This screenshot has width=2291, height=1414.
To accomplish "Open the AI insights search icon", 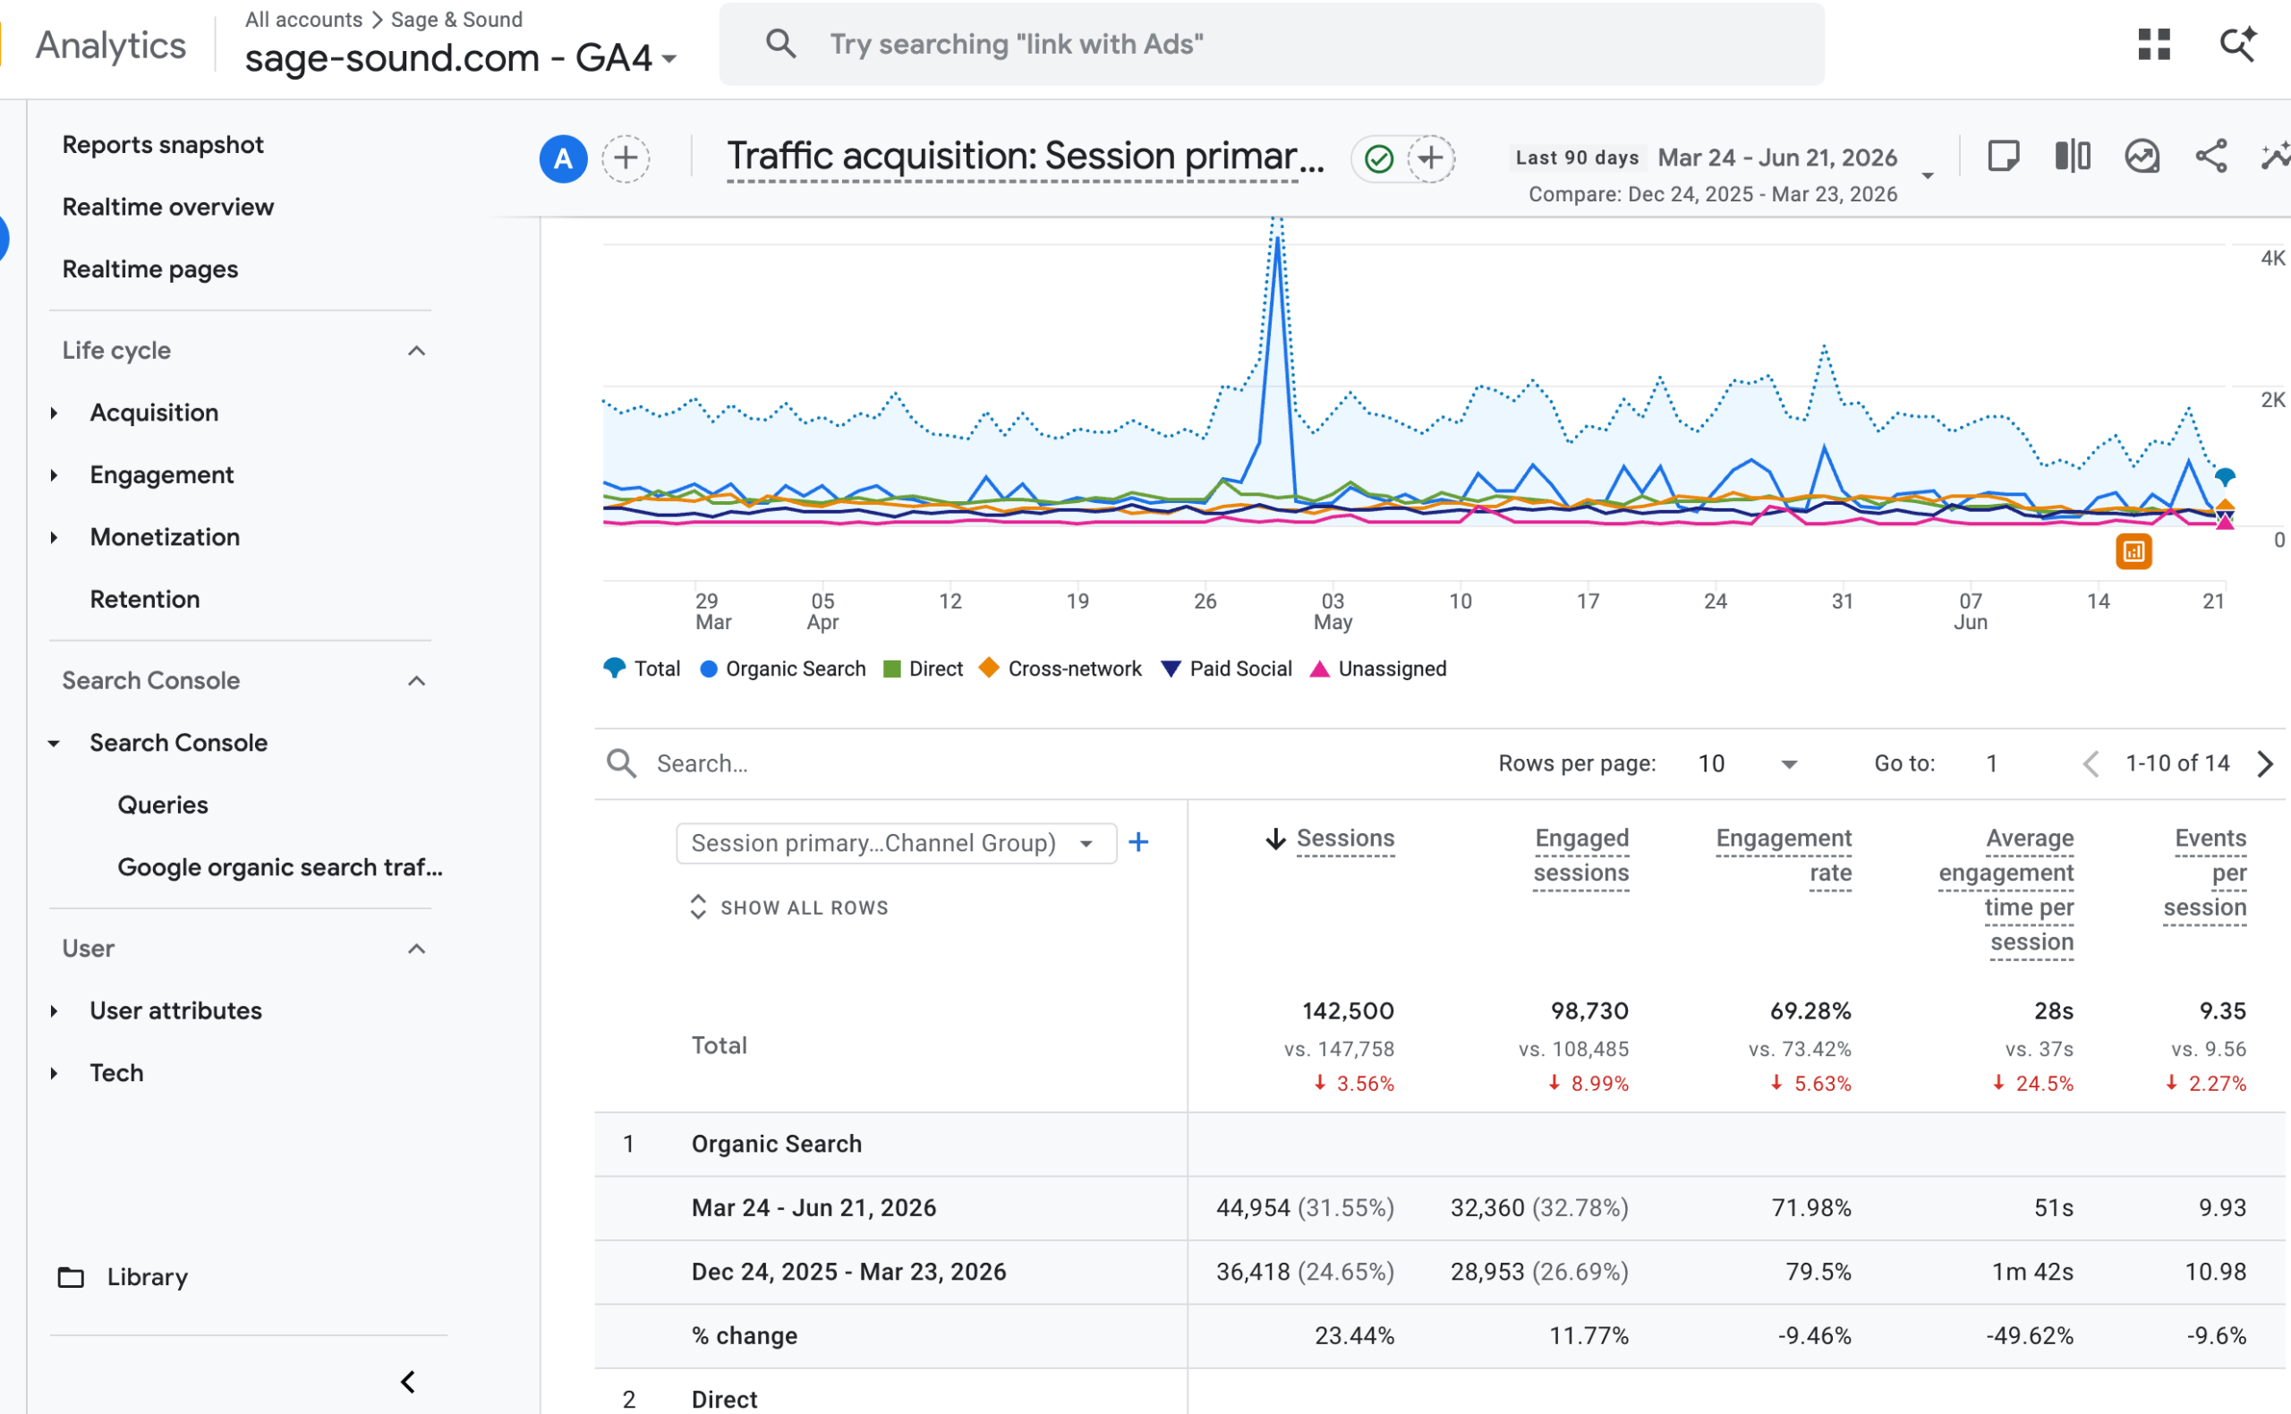I will click(x=2237, y=44).
